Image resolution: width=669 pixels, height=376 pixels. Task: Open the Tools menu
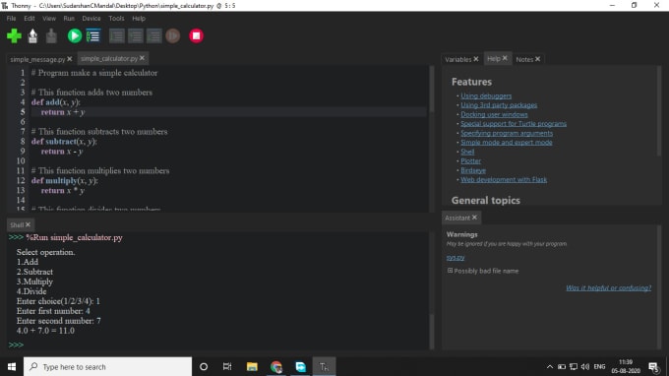(x=116, y=19)
